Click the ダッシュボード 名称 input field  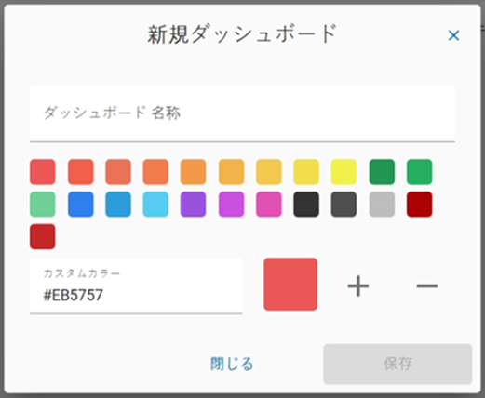tap(242, 113)
